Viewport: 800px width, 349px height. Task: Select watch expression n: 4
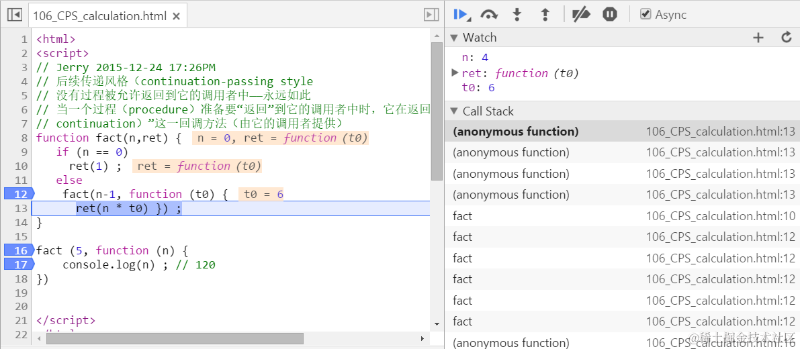click(474, 58)
